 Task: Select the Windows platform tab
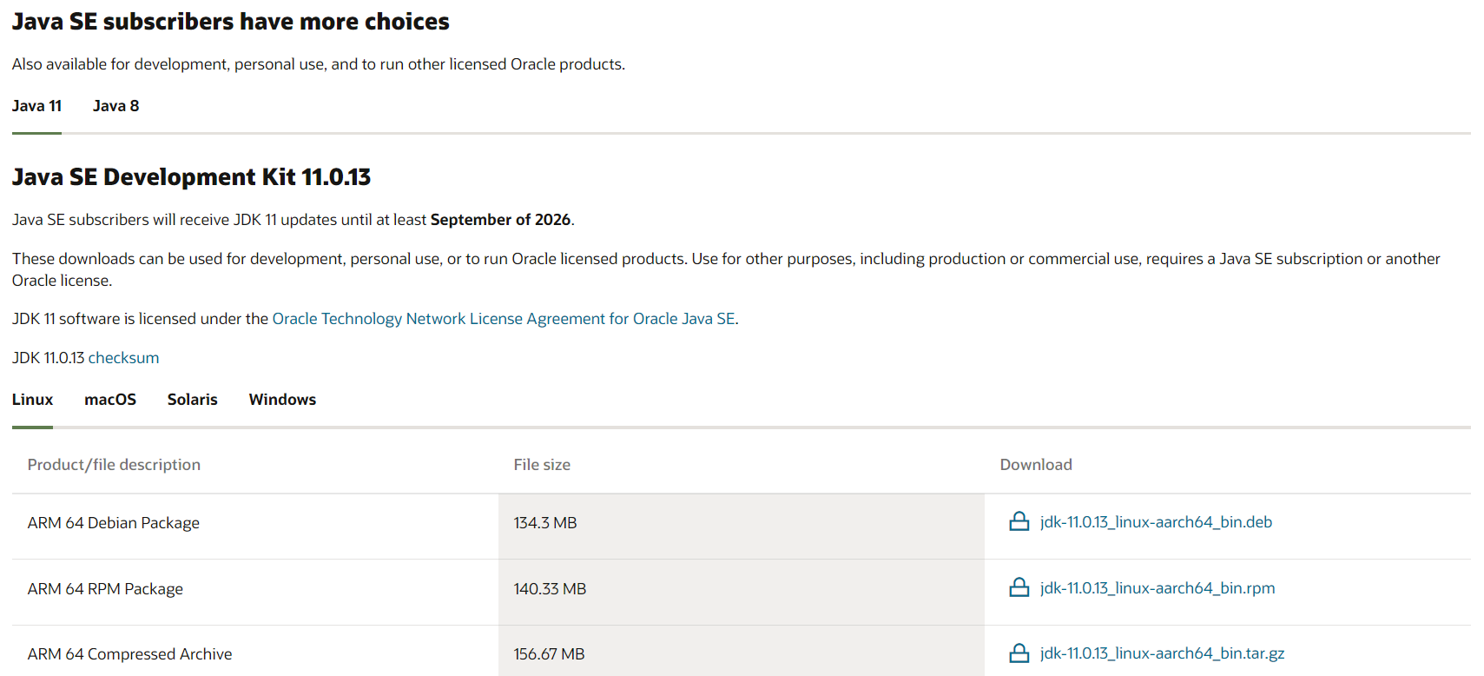[x=282, y=400]
